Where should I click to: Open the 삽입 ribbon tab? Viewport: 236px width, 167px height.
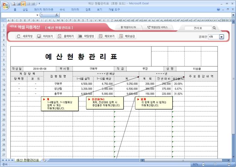pyautogui.click(x=25, y=10)
